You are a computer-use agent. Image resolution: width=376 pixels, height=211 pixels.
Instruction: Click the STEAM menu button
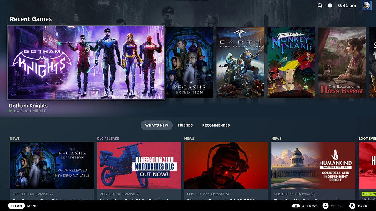[16, 206]
